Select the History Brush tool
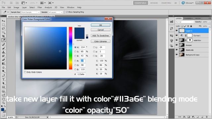The height and width of the screenshot is (119, 212). [4, 56]
